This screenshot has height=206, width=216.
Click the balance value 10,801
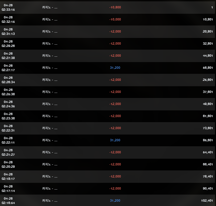click(x=208, y=19)
